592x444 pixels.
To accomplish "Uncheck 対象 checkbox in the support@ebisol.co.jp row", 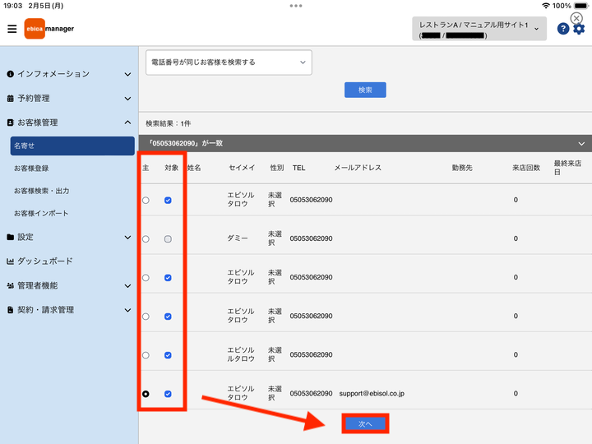I will (168, 394).
